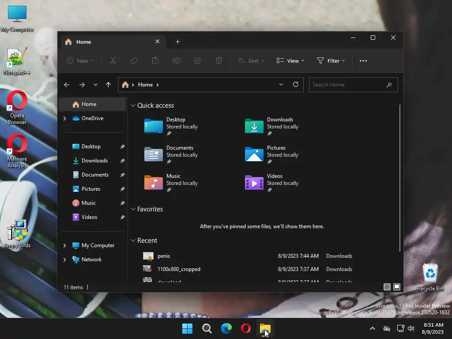Open the Sort dropdown
The width and height of the screenshot is (452, 339).
[251, 60]
